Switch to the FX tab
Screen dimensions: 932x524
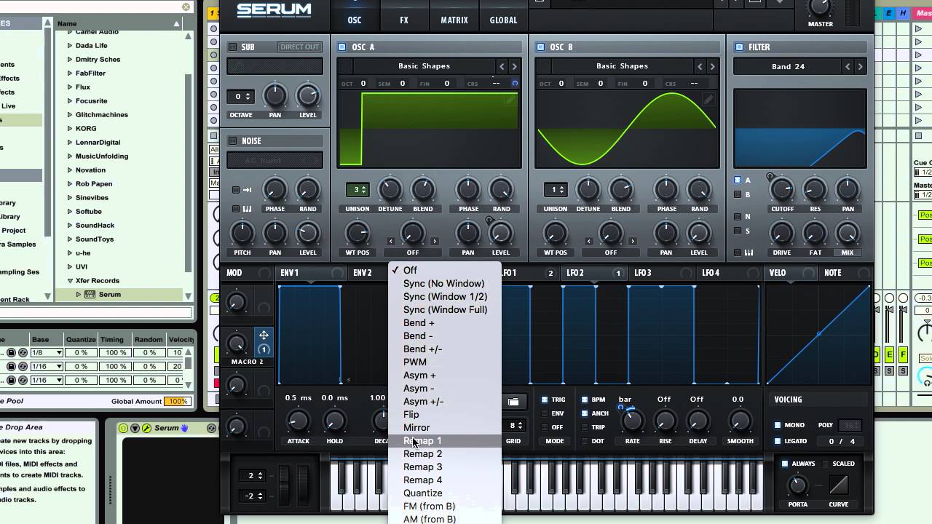click(404, 20)
